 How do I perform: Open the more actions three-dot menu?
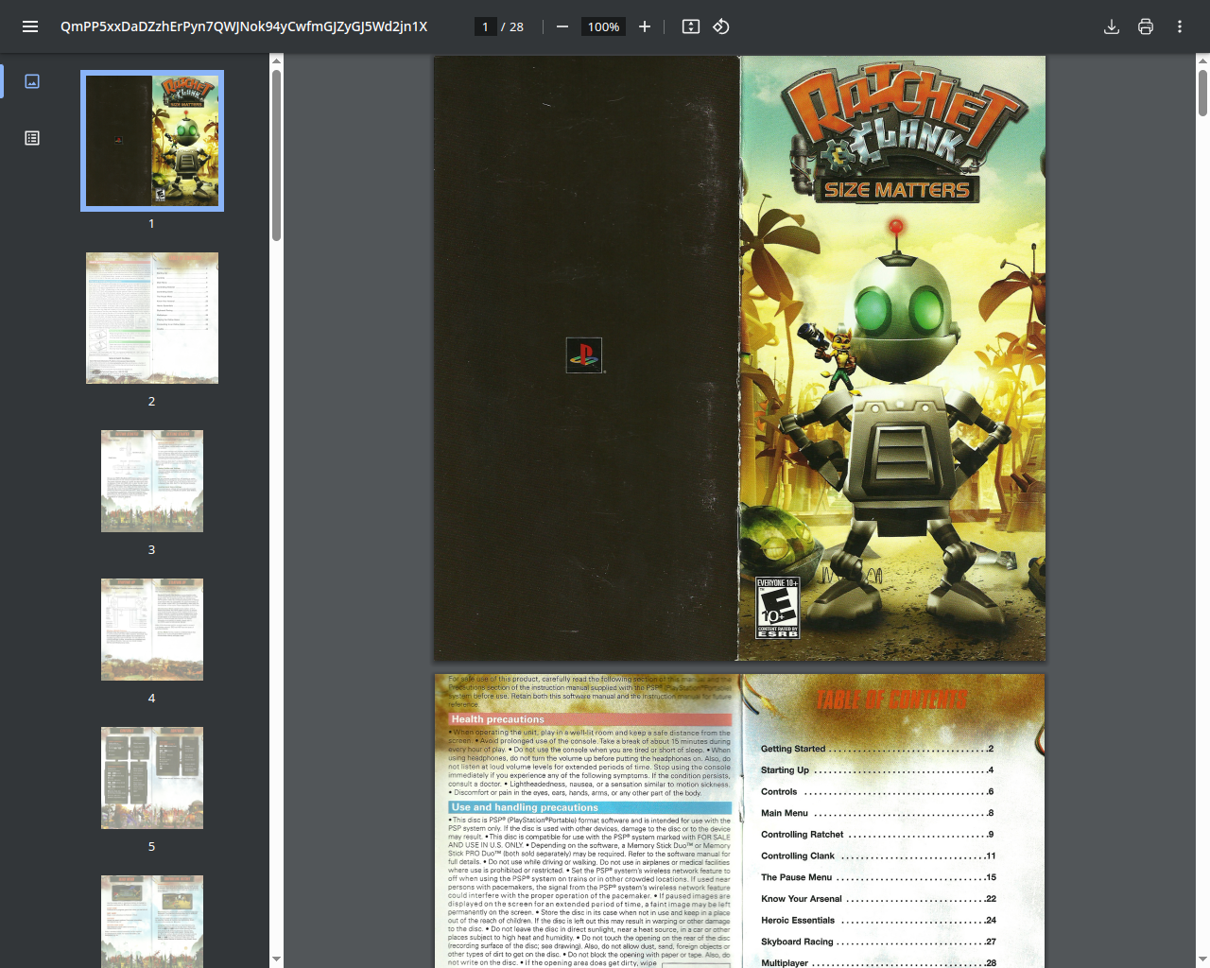pyautogui.click(x=1180, y=26)
